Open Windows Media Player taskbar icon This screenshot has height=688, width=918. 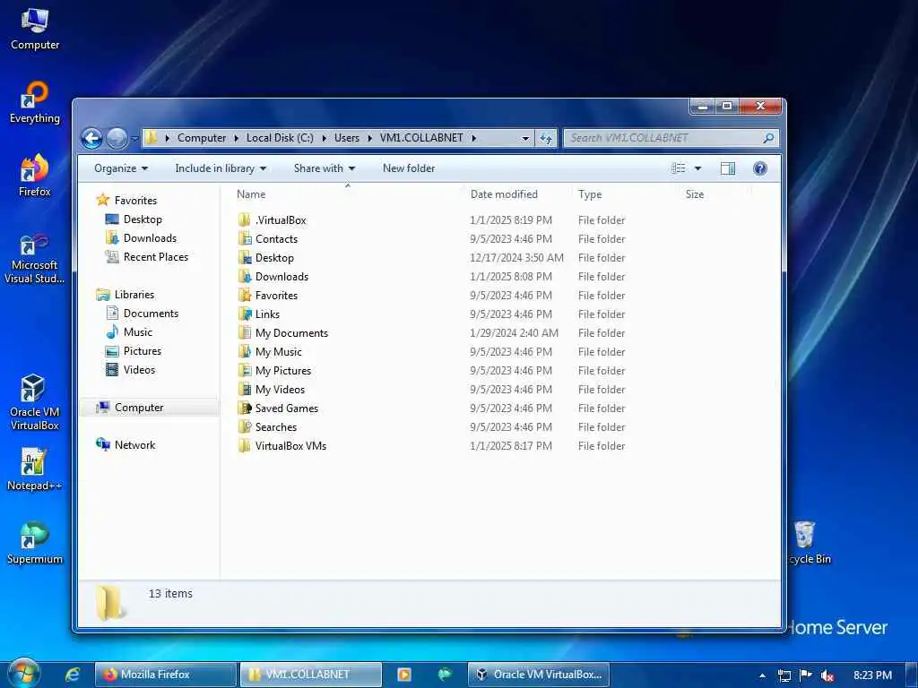(404, 675)
